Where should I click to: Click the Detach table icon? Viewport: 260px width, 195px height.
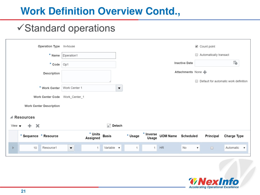pos(109,126)
